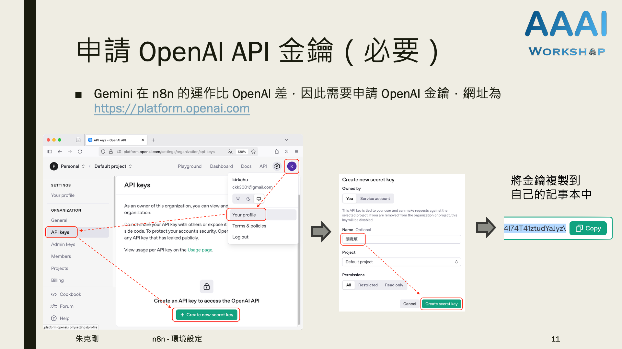Viewport: 622px width, 349px height.
Task: Click the optional Name input field
Action: click(x=401, y=239)
